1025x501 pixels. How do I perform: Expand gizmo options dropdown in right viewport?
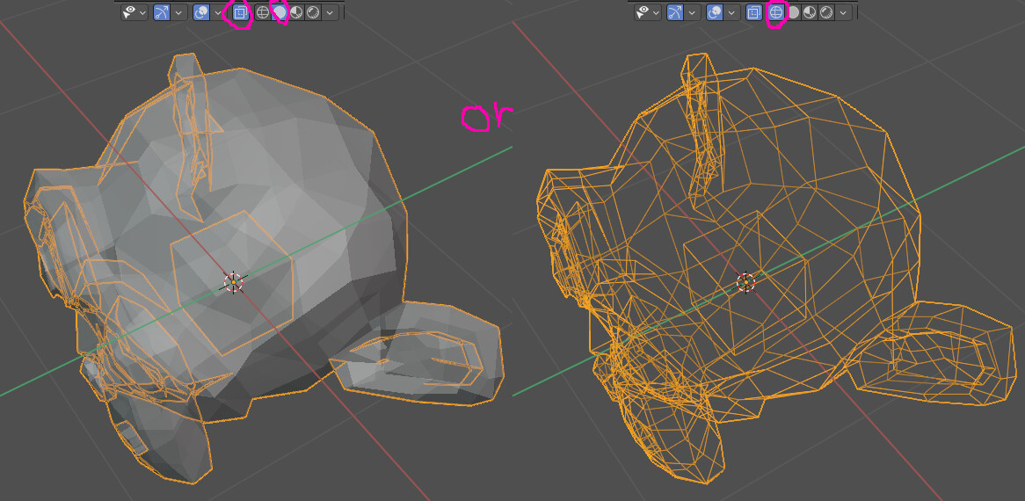pyautogui.click(x=692, y=12)
